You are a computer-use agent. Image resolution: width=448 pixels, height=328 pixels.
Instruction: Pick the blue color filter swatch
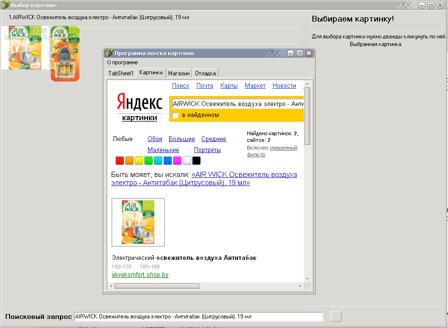[168, 161]
